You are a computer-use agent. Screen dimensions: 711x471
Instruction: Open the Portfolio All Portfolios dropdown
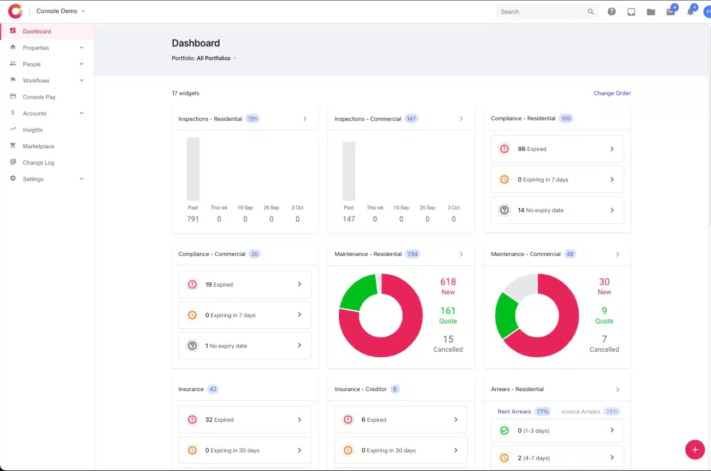coord(204,58)
